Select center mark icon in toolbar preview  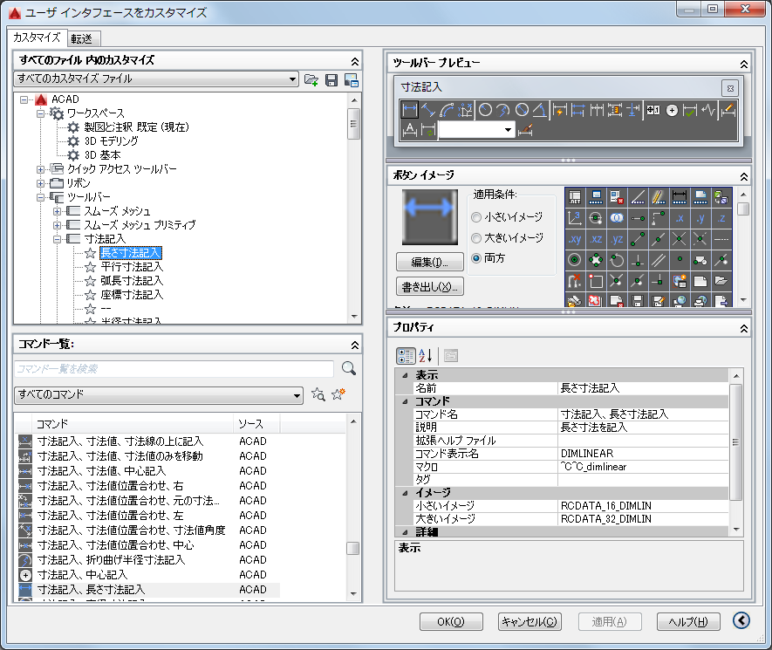click(672, 110)
